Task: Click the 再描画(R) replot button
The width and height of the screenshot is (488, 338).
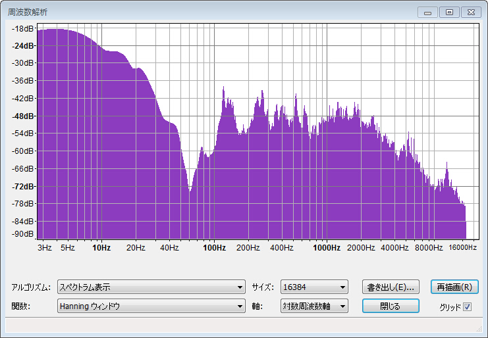Action: click(x=454, y=287)
